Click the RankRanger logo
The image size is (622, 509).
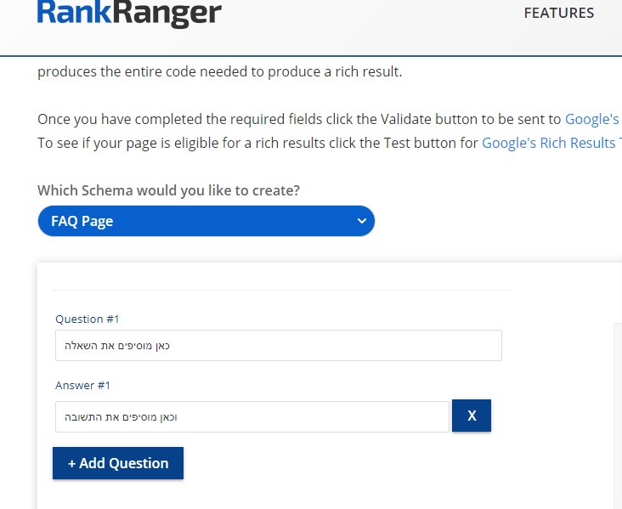point(129,12)
